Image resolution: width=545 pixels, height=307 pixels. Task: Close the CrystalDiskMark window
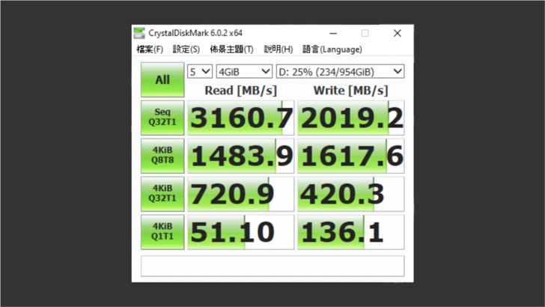[x=398, y=34]
